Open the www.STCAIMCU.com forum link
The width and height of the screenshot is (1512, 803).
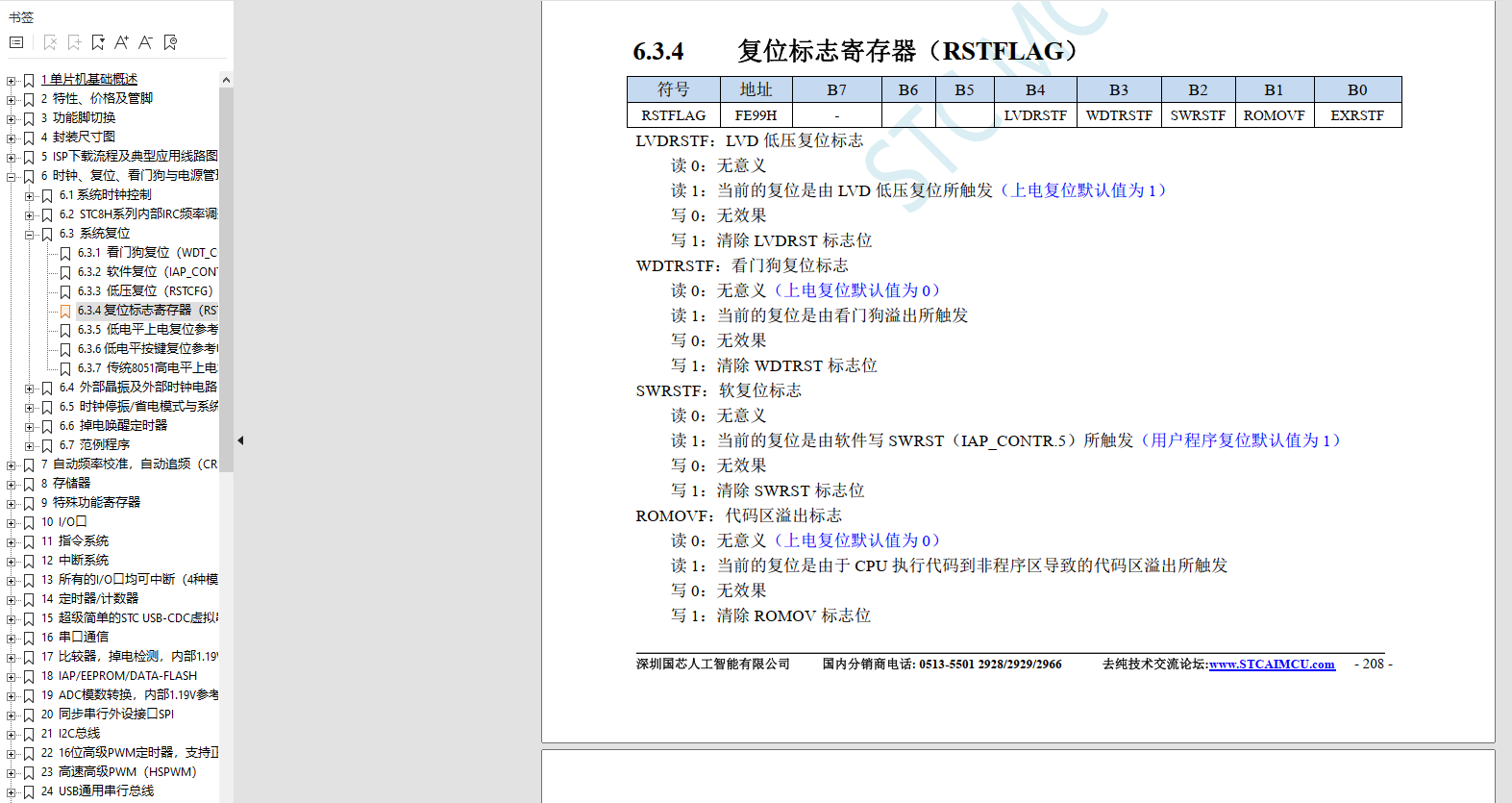click(x=1272, y=665)
